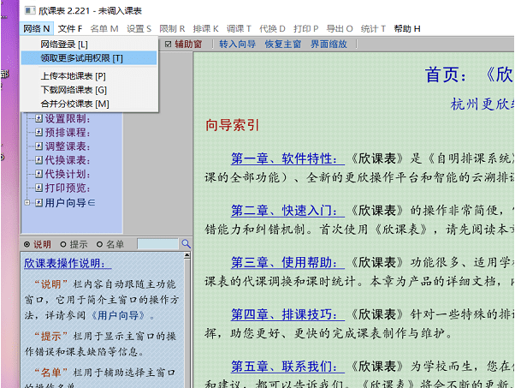
Task: Click the icon beside 打印预览 tree node
Action: click(x=38, y=188)
